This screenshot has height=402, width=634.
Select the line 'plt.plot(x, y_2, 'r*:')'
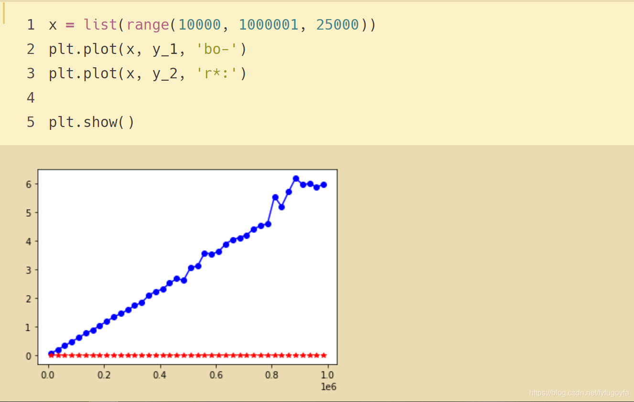[148, 74]
